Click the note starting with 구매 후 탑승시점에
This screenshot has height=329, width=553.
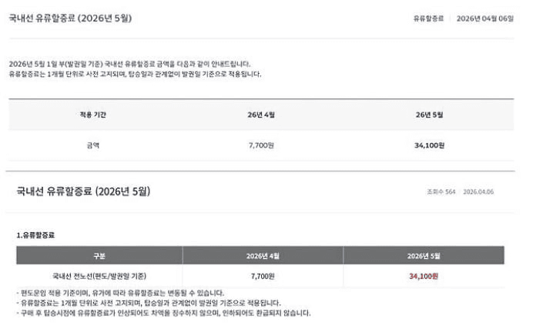[x=163, y=313]
